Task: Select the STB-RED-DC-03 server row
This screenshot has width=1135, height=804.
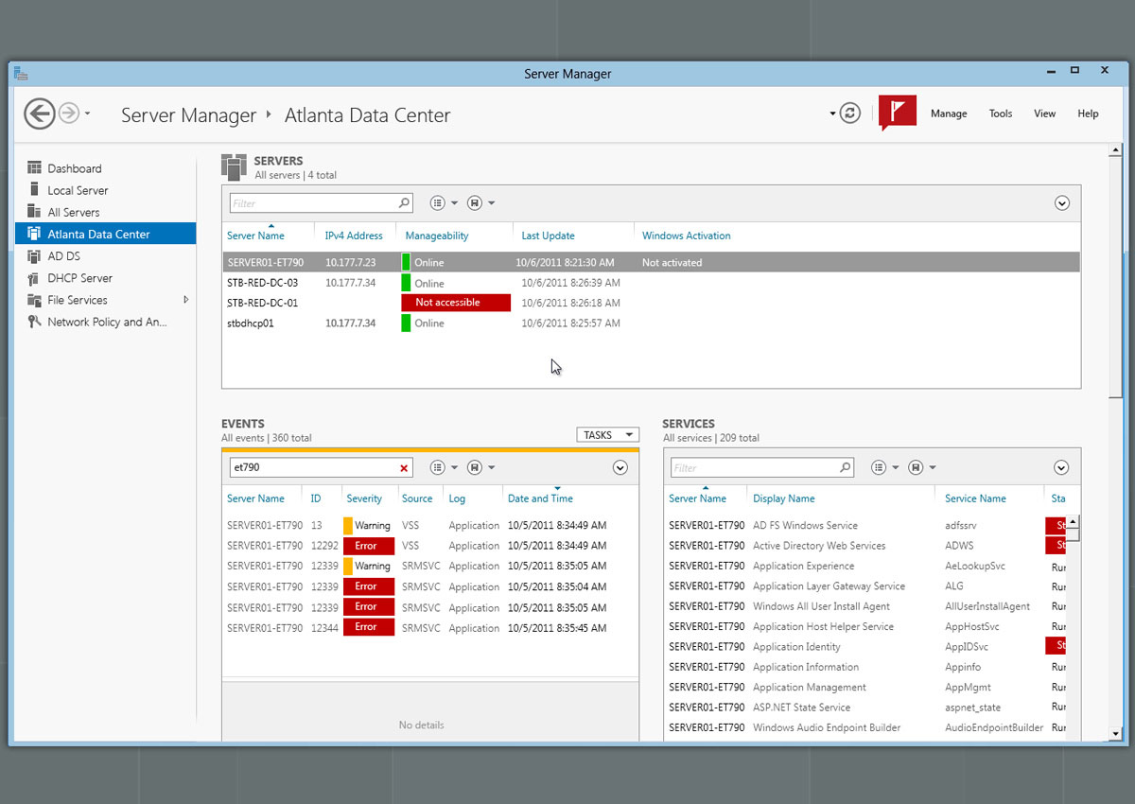Action: pyautogui.click(x=651, y=283)
